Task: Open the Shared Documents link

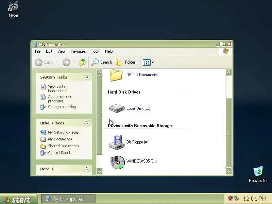Action: click(x=63, y=146)
